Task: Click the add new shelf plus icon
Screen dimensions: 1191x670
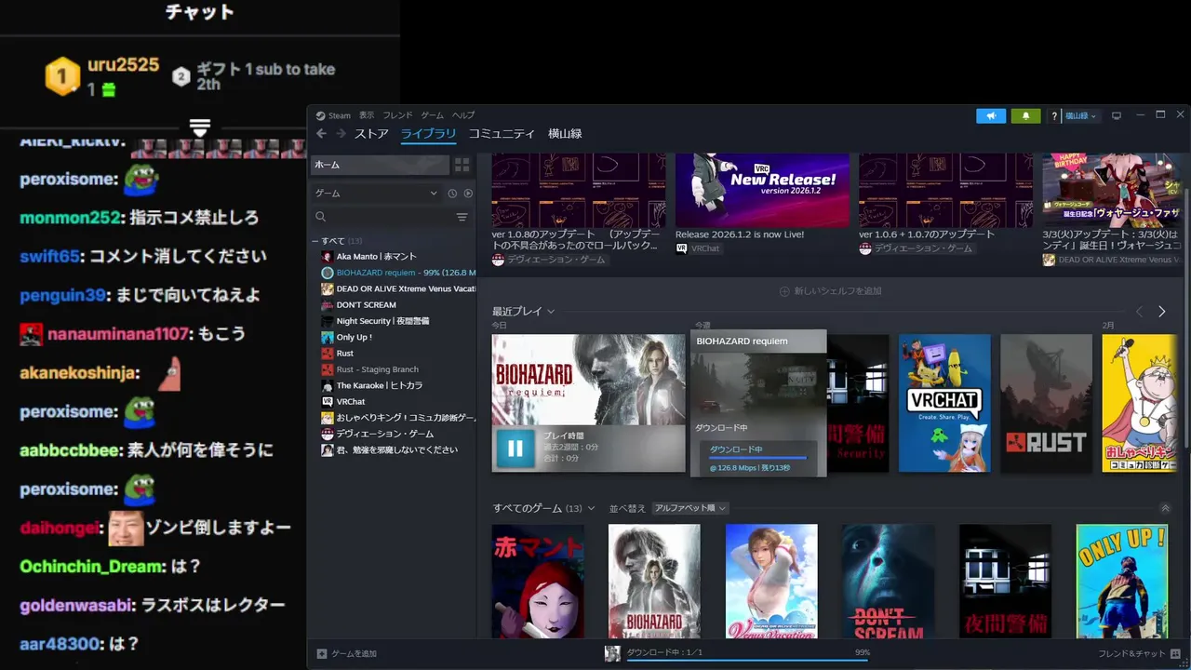Action: 784,291
